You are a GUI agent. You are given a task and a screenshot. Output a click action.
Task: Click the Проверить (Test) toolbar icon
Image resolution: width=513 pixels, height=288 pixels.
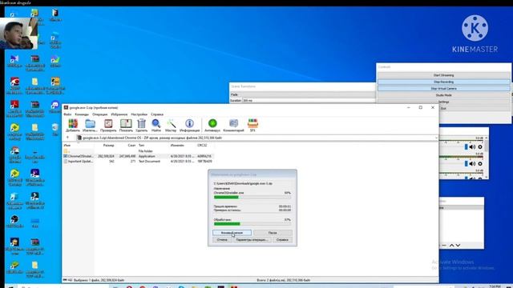pyautogui.click(x=108, y=126)
